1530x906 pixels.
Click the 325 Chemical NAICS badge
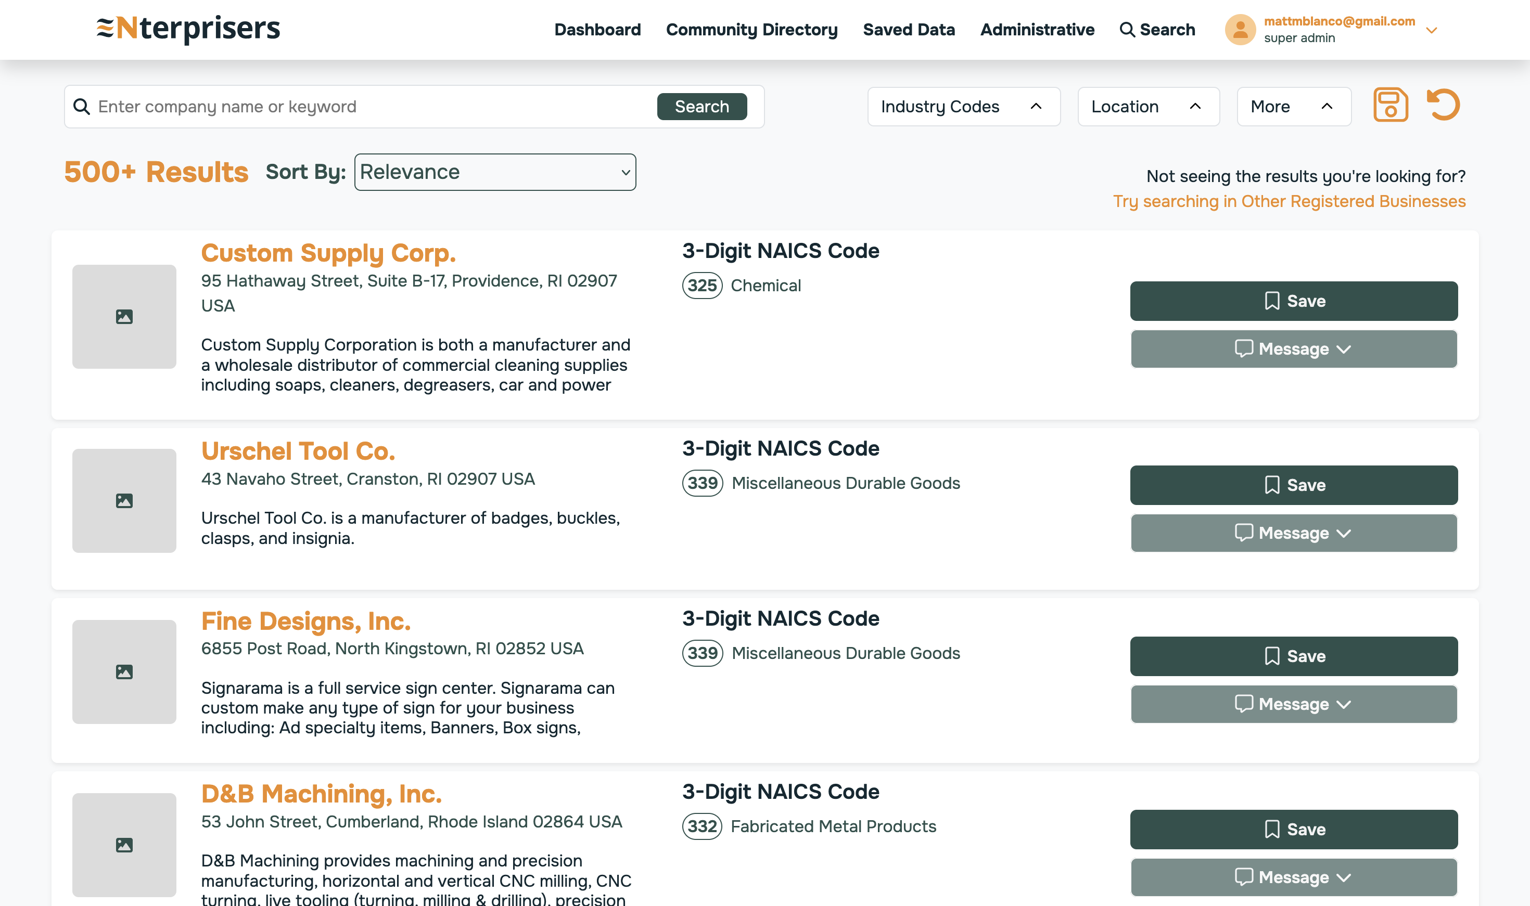[x=702, y=285]
